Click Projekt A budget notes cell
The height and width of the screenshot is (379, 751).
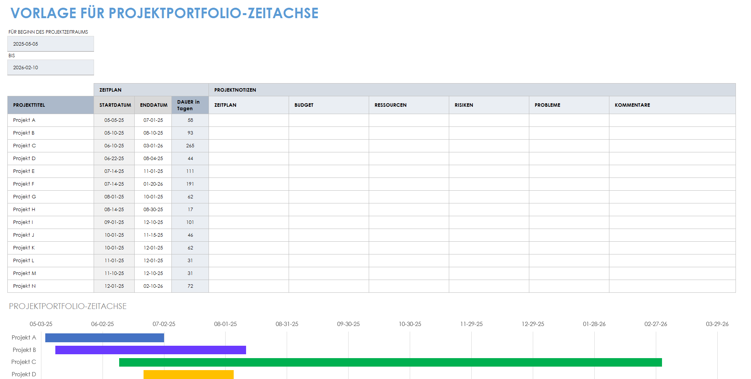pos(329,120)
